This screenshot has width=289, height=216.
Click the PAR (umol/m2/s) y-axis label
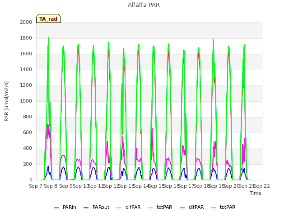pyautogui.click(x=6, y=101)
